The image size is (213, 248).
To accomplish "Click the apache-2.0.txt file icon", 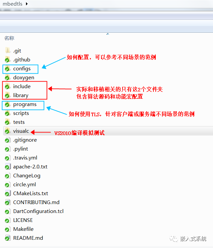I will (x=8, y=166).
